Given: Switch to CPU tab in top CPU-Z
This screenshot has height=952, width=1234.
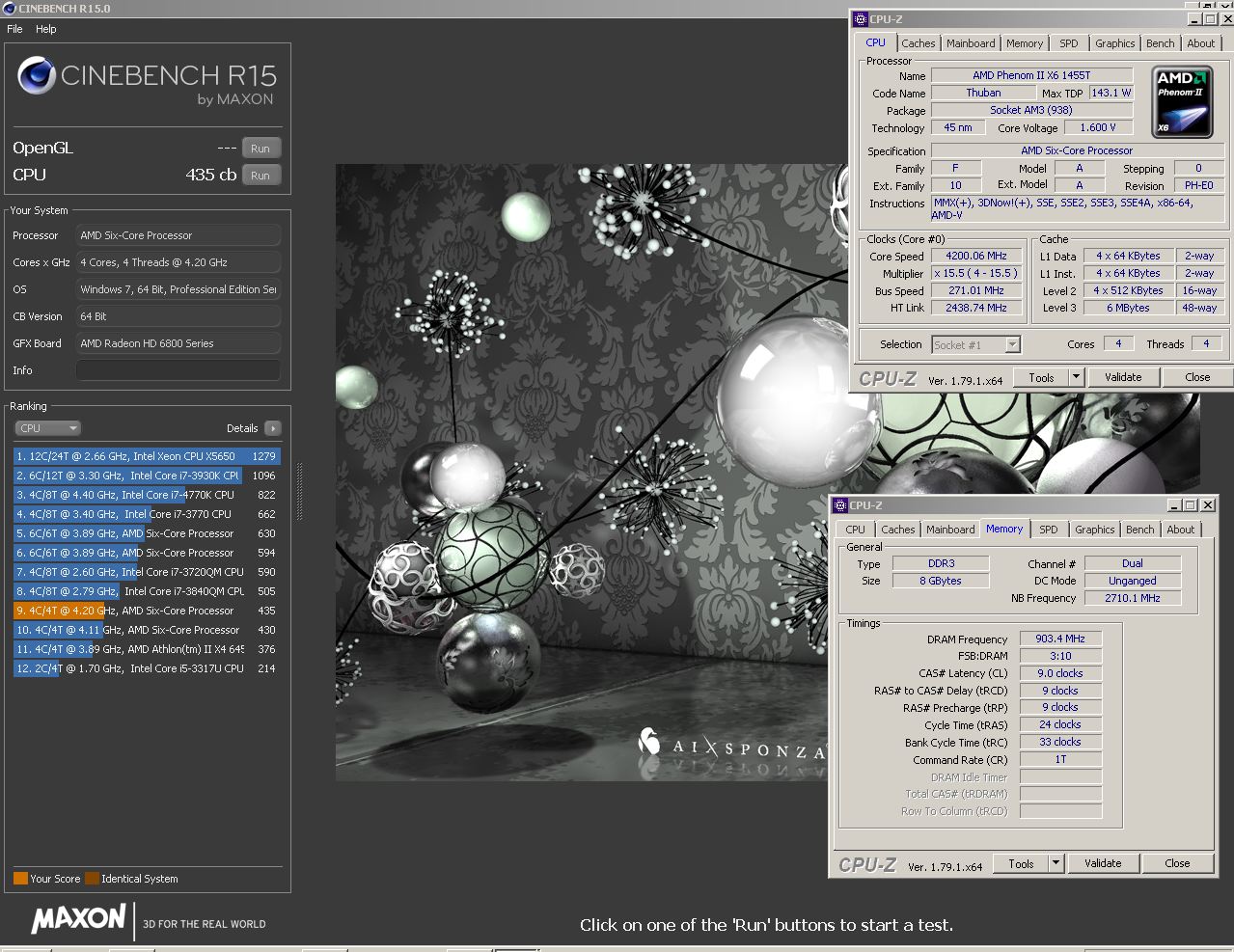Looking at the screenshot, I should point(875,42).
